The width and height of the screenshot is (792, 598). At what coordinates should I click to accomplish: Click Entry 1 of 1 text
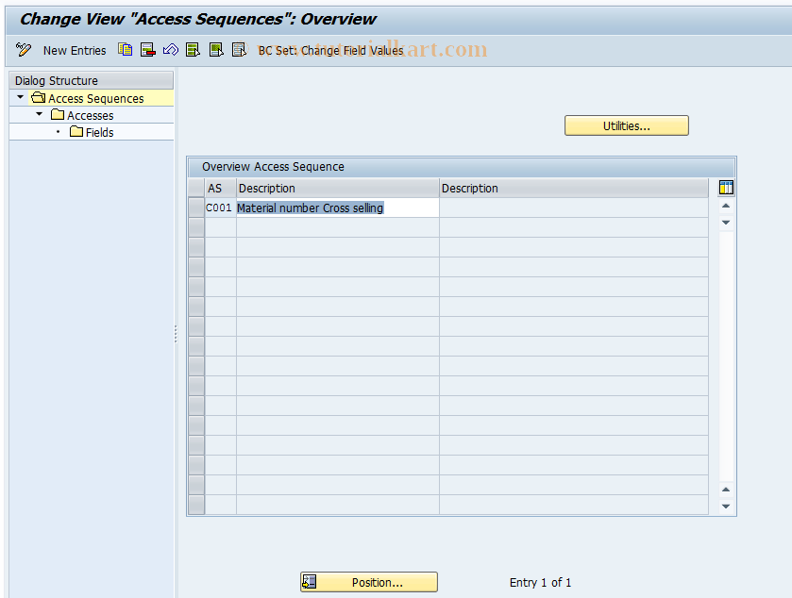pyautogui.click(x=540, y=582)
